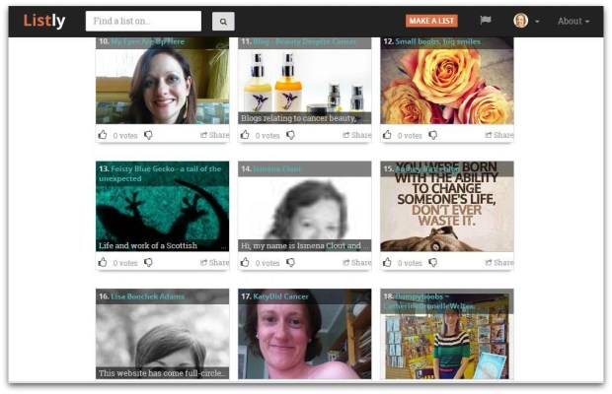Viewport: 612px width, 394px height.
Task: Click the MAKE A LIST button
Action: [431, 21]
